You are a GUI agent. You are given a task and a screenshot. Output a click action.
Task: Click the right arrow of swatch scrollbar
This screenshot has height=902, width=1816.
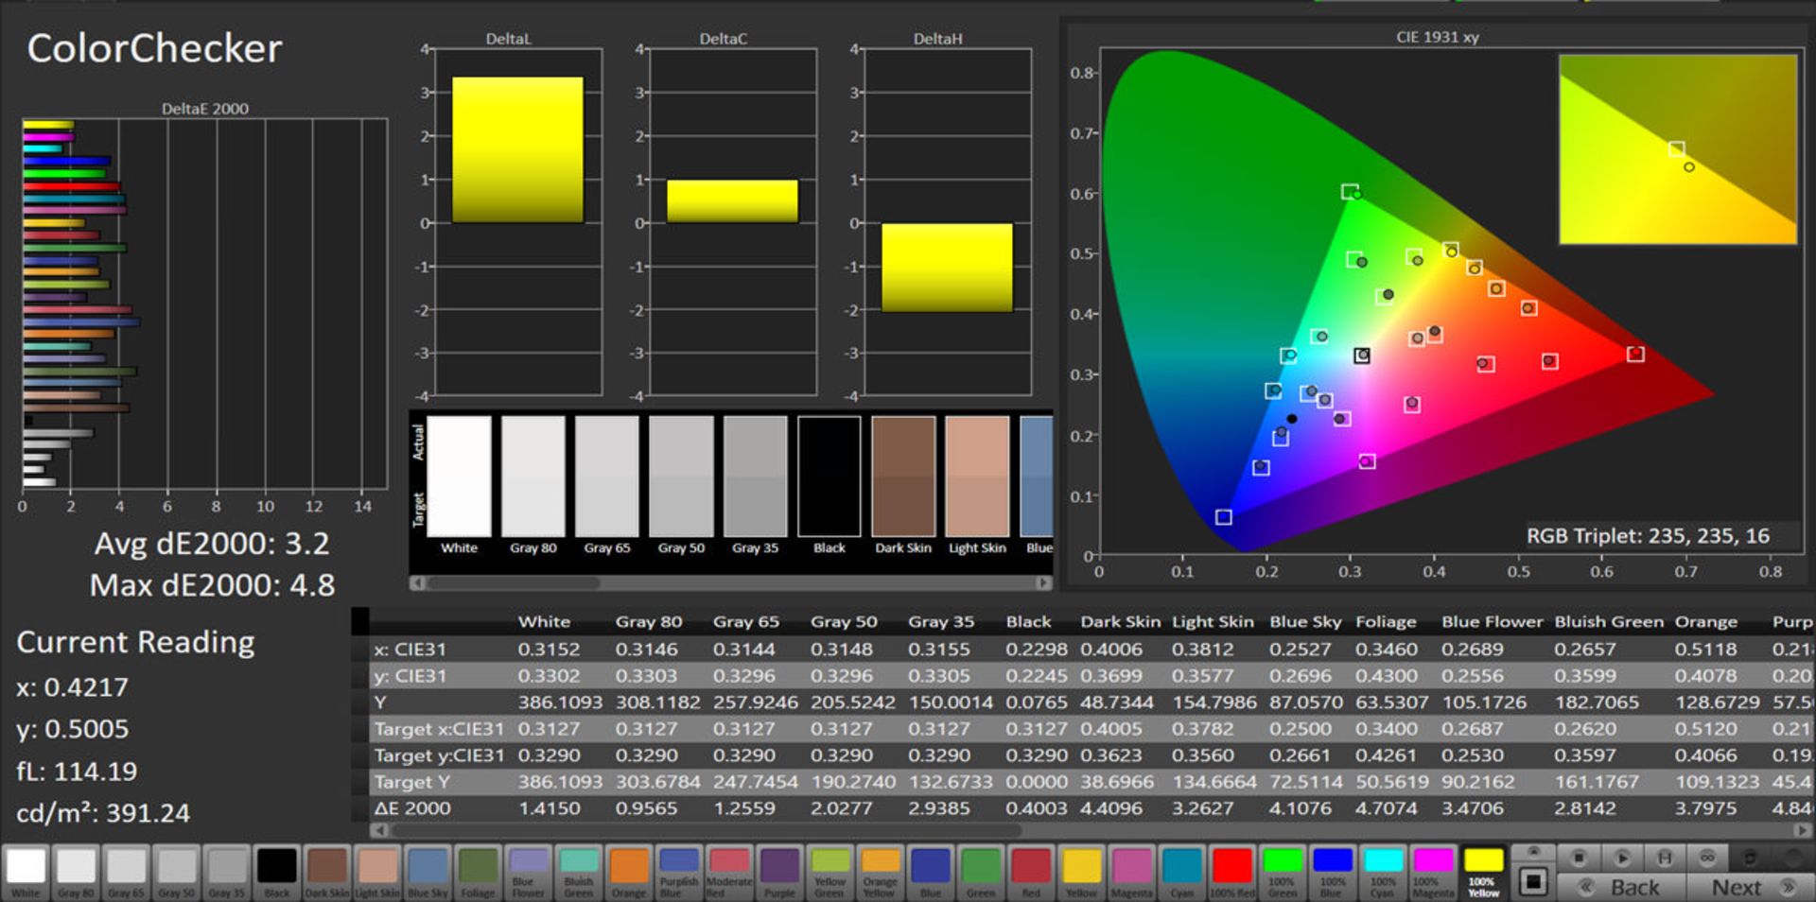[1043, 582]
